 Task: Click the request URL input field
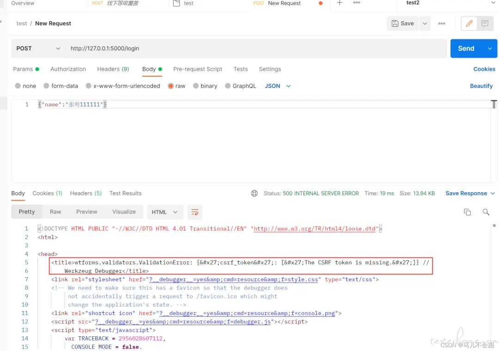(254, 48)
